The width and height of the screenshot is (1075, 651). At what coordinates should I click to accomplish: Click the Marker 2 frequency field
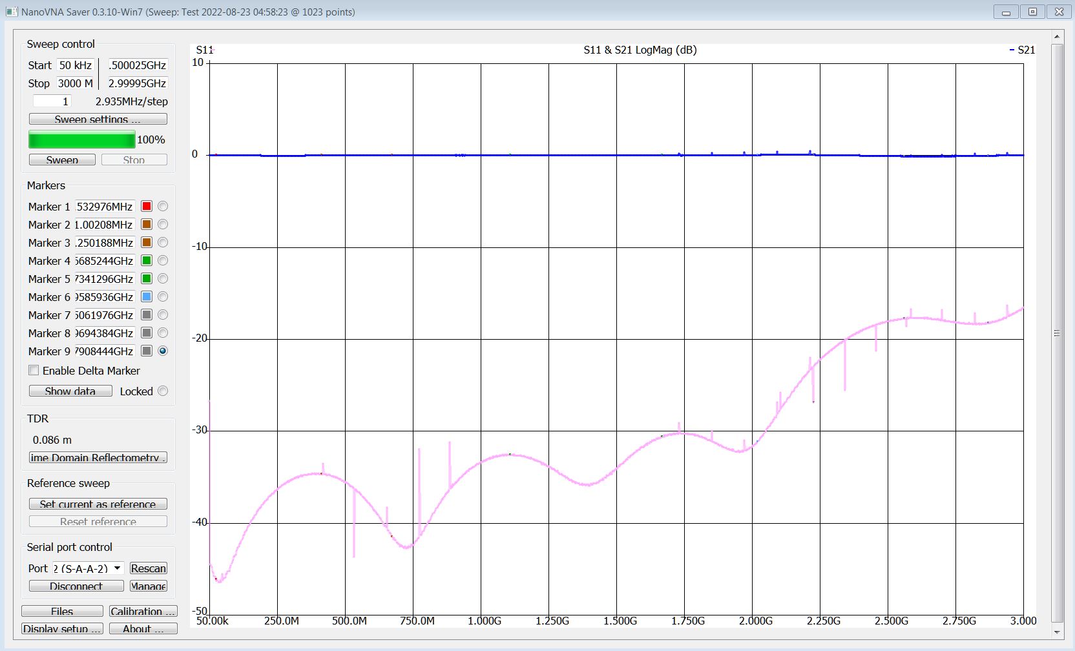(x=104, y=225)
